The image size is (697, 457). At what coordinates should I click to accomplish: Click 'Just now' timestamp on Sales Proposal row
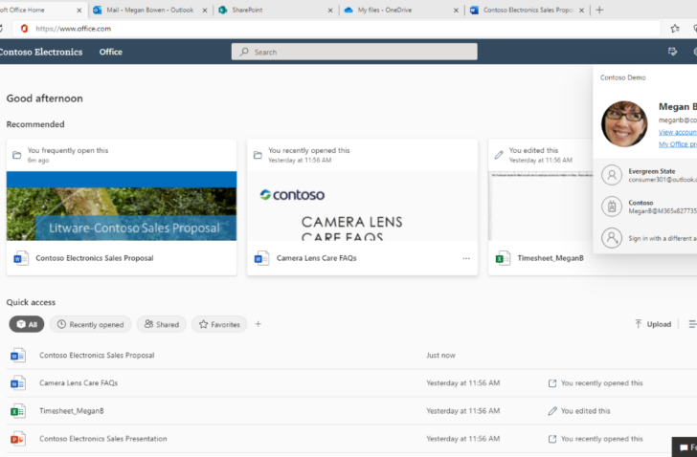(x=440, y=355)
